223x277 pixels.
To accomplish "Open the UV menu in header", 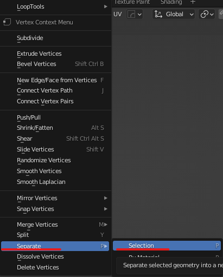I will coord(118,14).
